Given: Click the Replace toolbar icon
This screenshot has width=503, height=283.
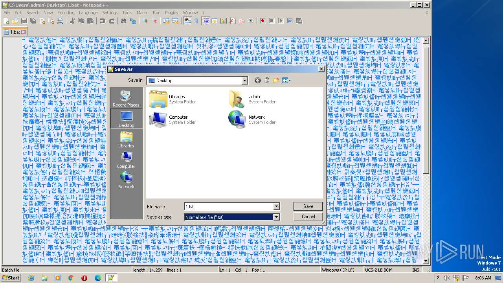Looking at the screenshot, I should (x=133, y=21).
